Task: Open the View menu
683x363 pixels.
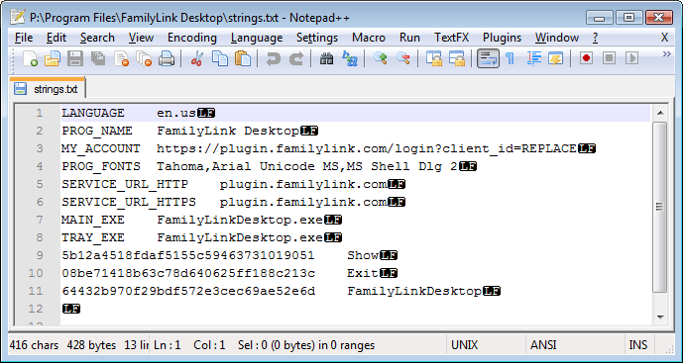Action: [141, 38]
